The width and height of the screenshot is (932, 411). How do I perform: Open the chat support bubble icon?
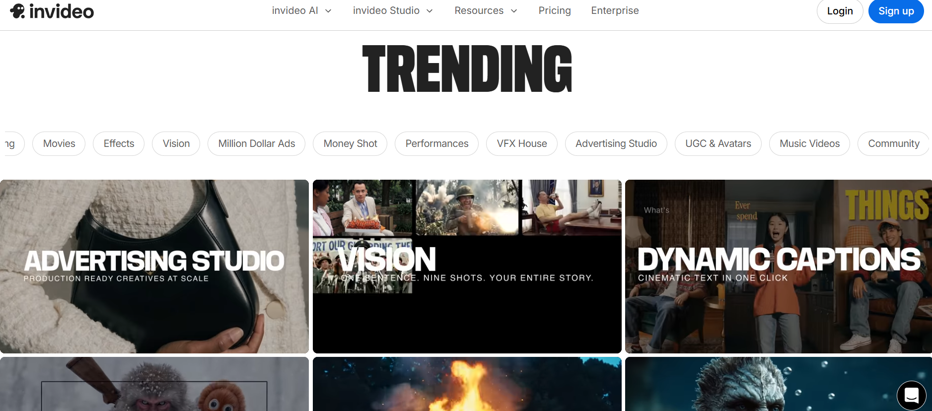(911, 396)
